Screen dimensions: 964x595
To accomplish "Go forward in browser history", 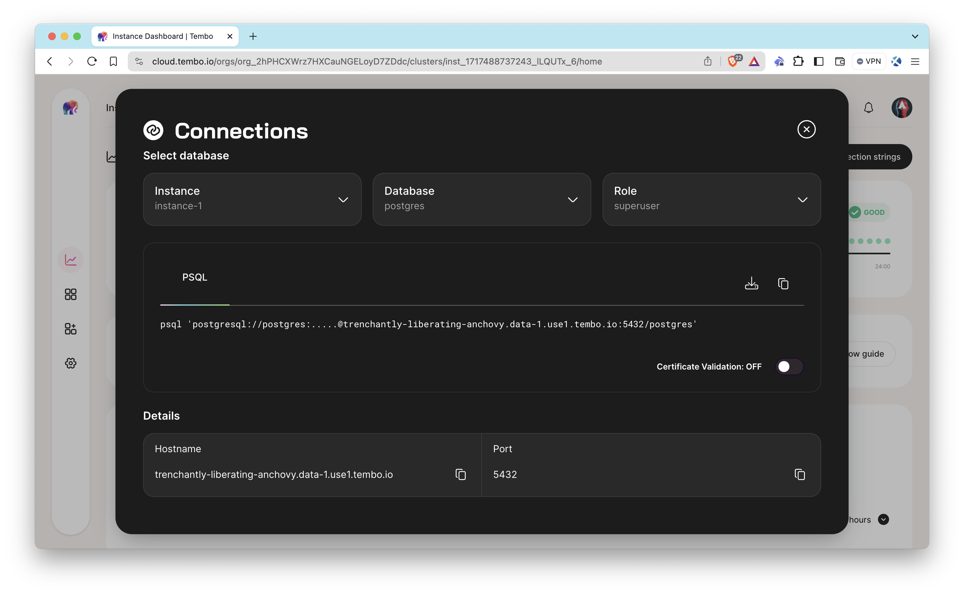I will click(x=71, y=61).
